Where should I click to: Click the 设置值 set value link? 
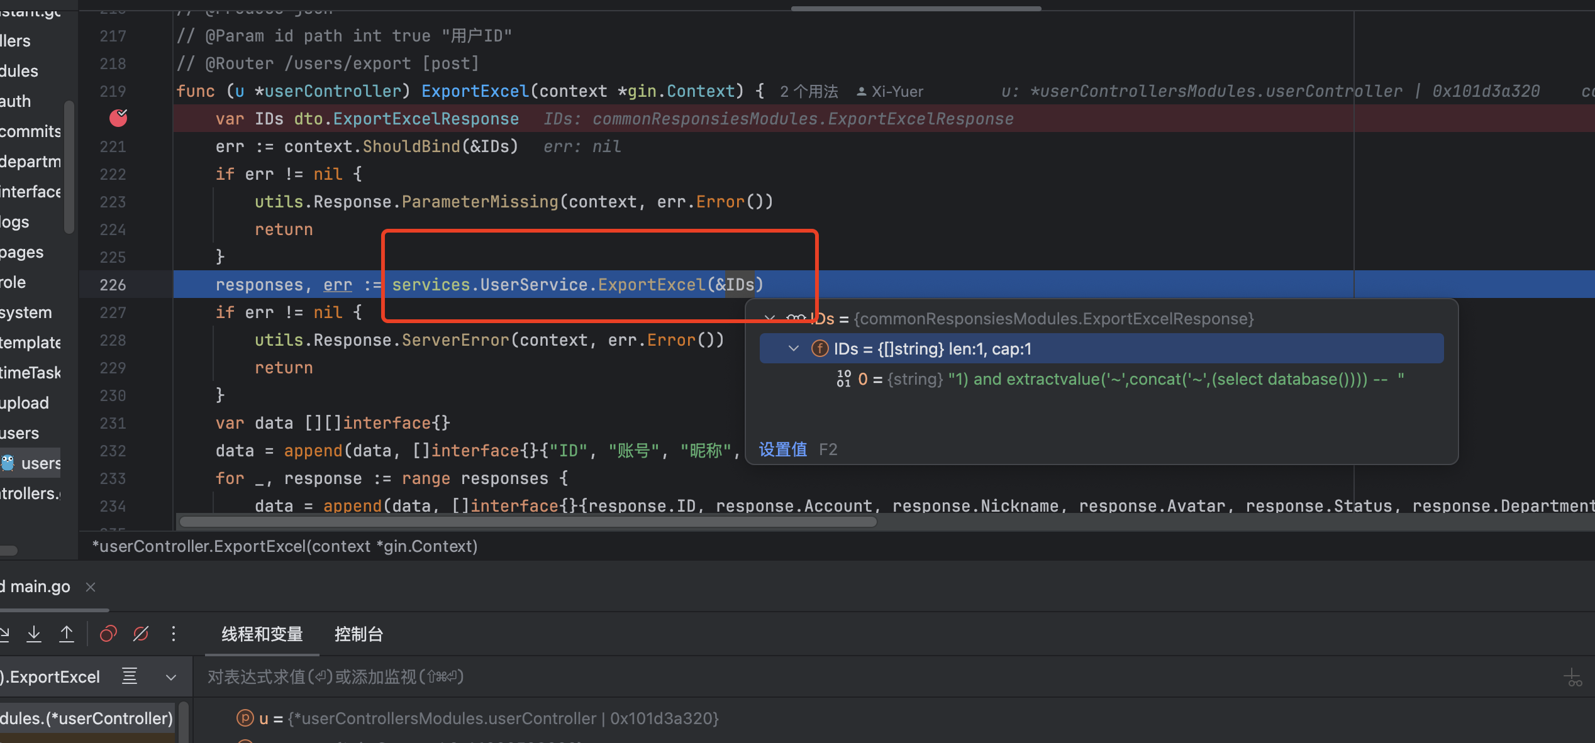click(782, 449)
